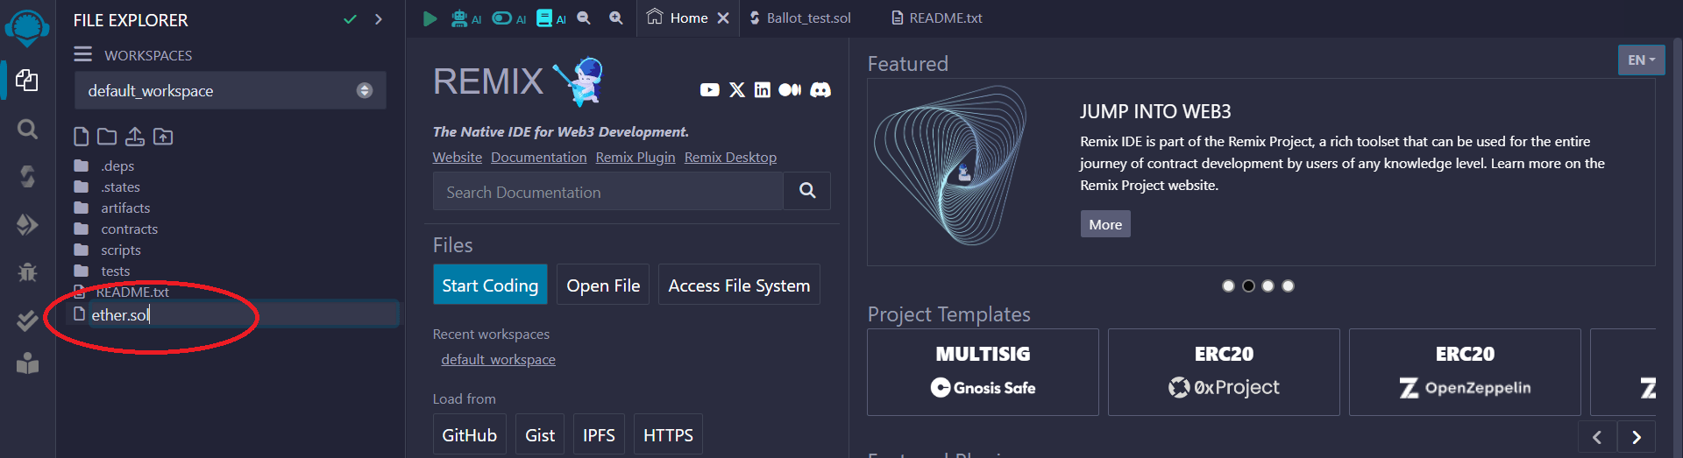The height and width of the screenshot is (458, 1683).
Task: Open the File Explorer plugin icon
Action: pyautogui.click(x=27, y=81)
